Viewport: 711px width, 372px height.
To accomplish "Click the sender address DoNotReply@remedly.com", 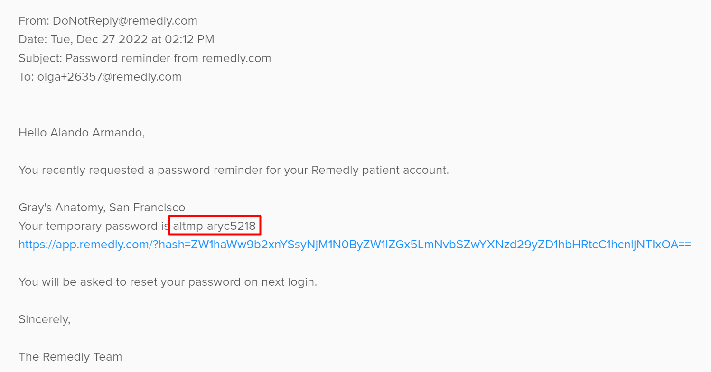I will 125,21.
